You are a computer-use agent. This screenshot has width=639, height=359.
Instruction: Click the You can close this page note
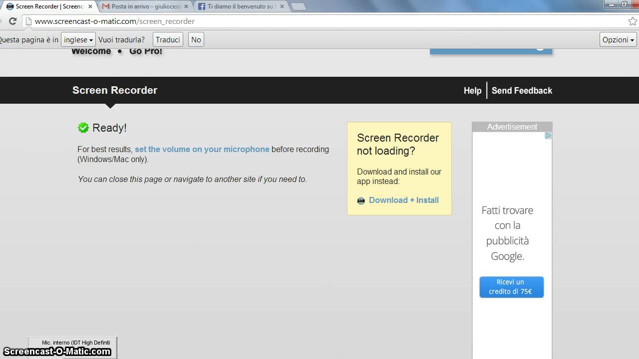coord(192,179)
